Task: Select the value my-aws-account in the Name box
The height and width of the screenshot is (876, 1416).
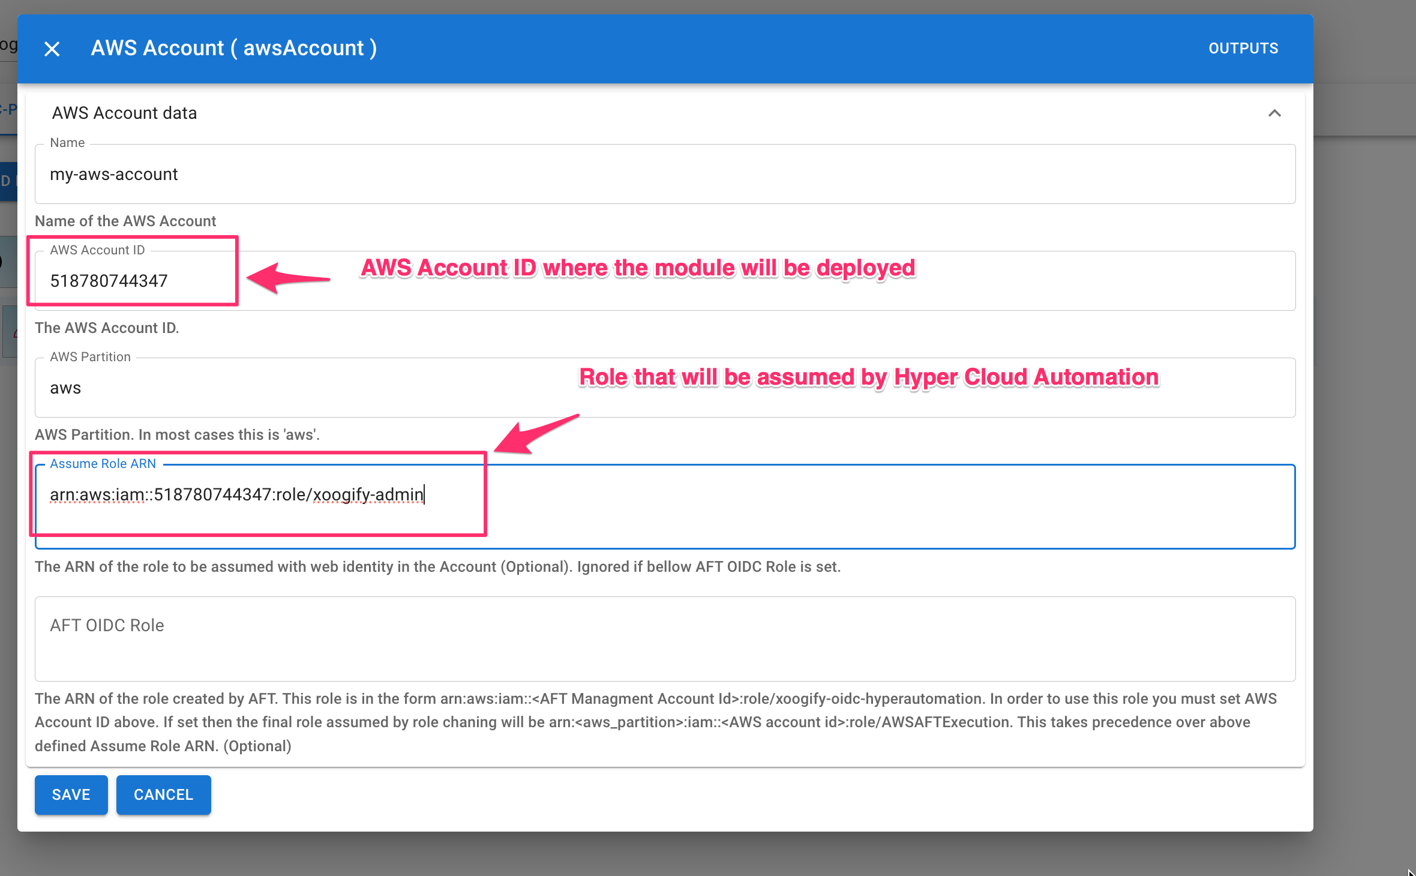Action: [x=114, y=174]
